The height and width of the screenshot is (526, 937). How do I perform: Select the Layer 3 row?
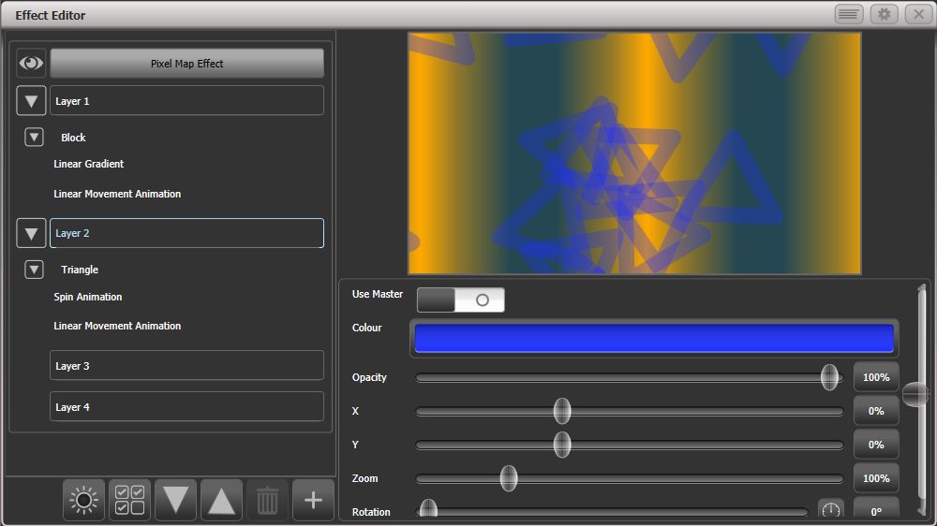point(187,365)
